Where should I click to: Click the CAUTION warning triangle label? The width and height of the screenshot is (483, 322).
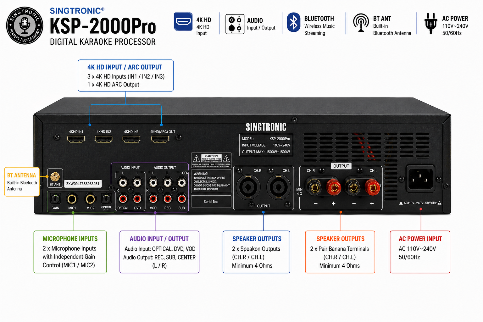pos(211,160)
